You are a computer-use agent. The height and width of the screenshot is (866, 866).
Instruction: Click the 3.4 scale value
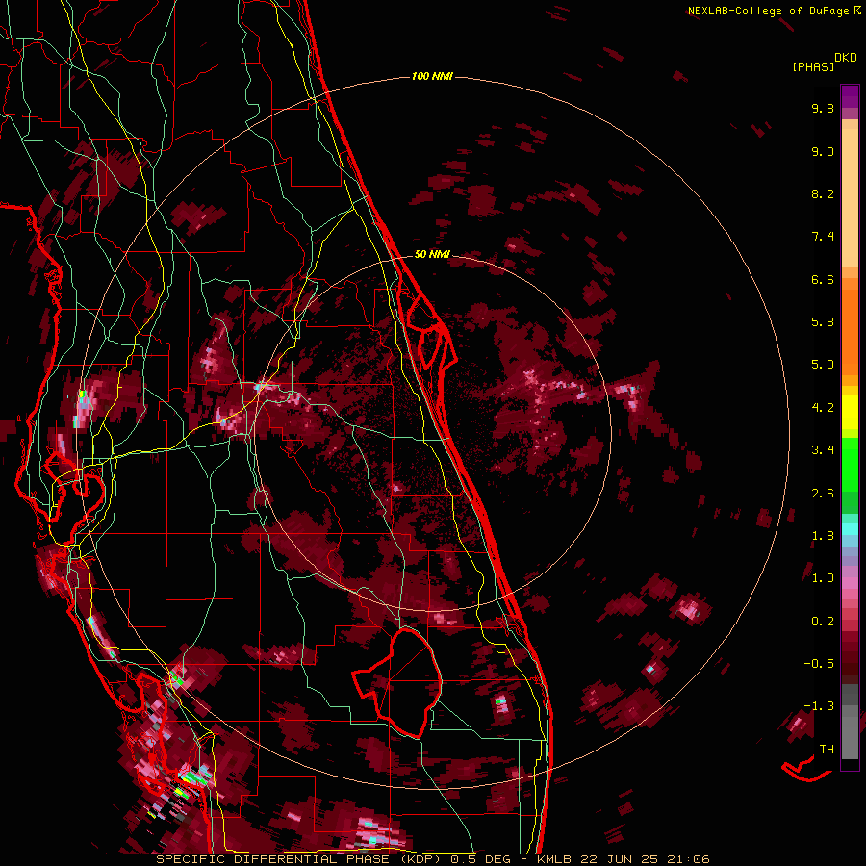tap(823, 450)
